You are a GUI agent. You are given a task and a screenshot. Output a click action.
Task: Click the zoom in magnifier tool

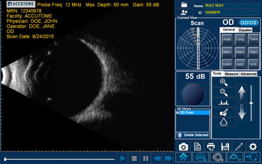[x=224, y=82]
